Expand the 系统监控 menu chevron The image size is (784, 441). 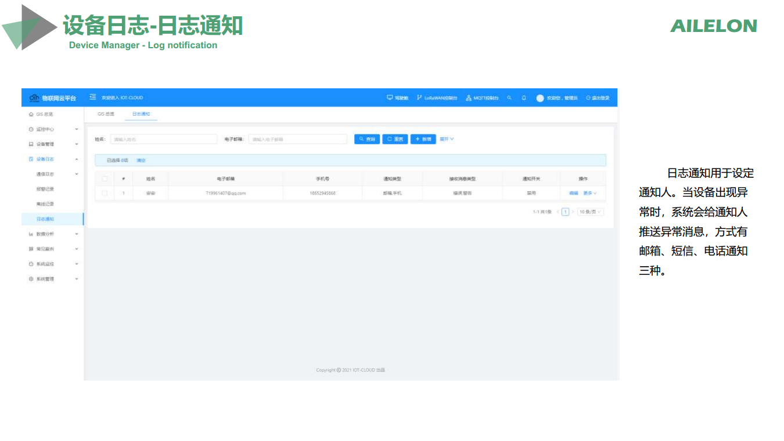tap(77, 264)
